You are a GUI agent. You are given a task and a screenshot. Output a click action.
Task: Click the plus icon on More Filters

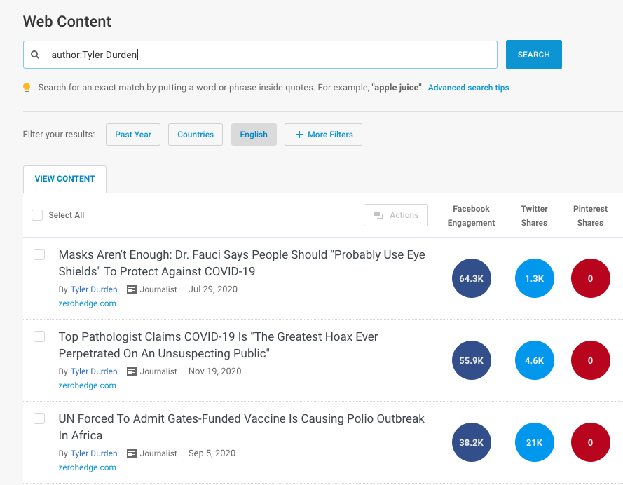coord(299,135)
